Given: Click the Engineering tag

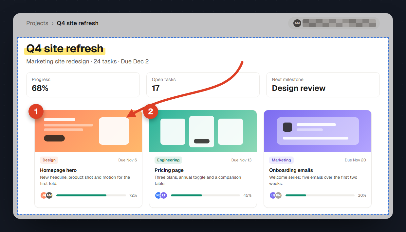Looking at the screenshot, I should pyautogui.click(x=168, y=160).
